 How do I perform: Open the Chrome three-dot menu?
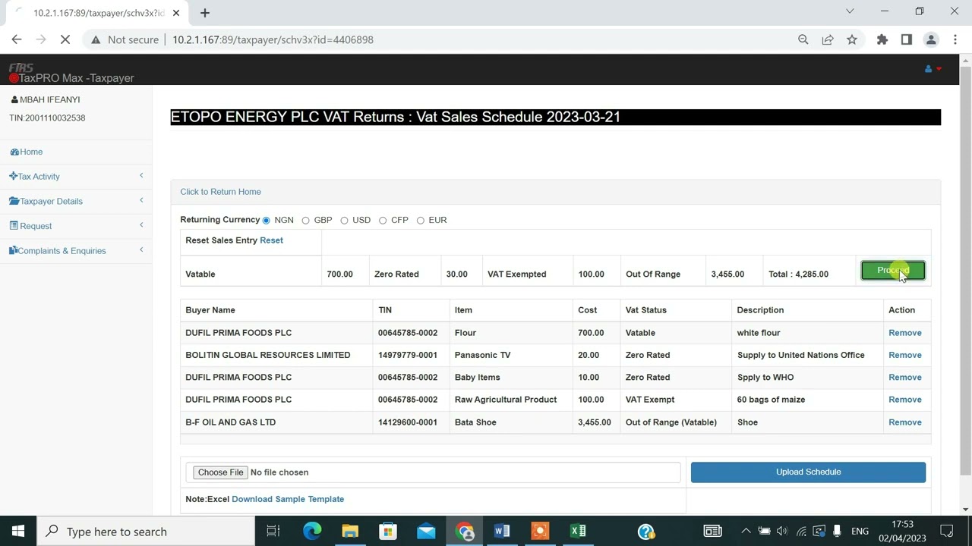pos(955,39)
